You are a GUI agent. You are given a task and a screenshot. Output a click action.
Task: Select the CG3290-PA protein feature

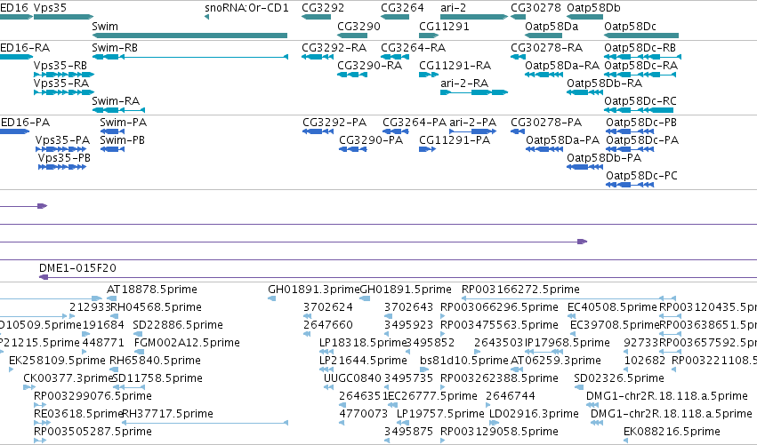353,149
